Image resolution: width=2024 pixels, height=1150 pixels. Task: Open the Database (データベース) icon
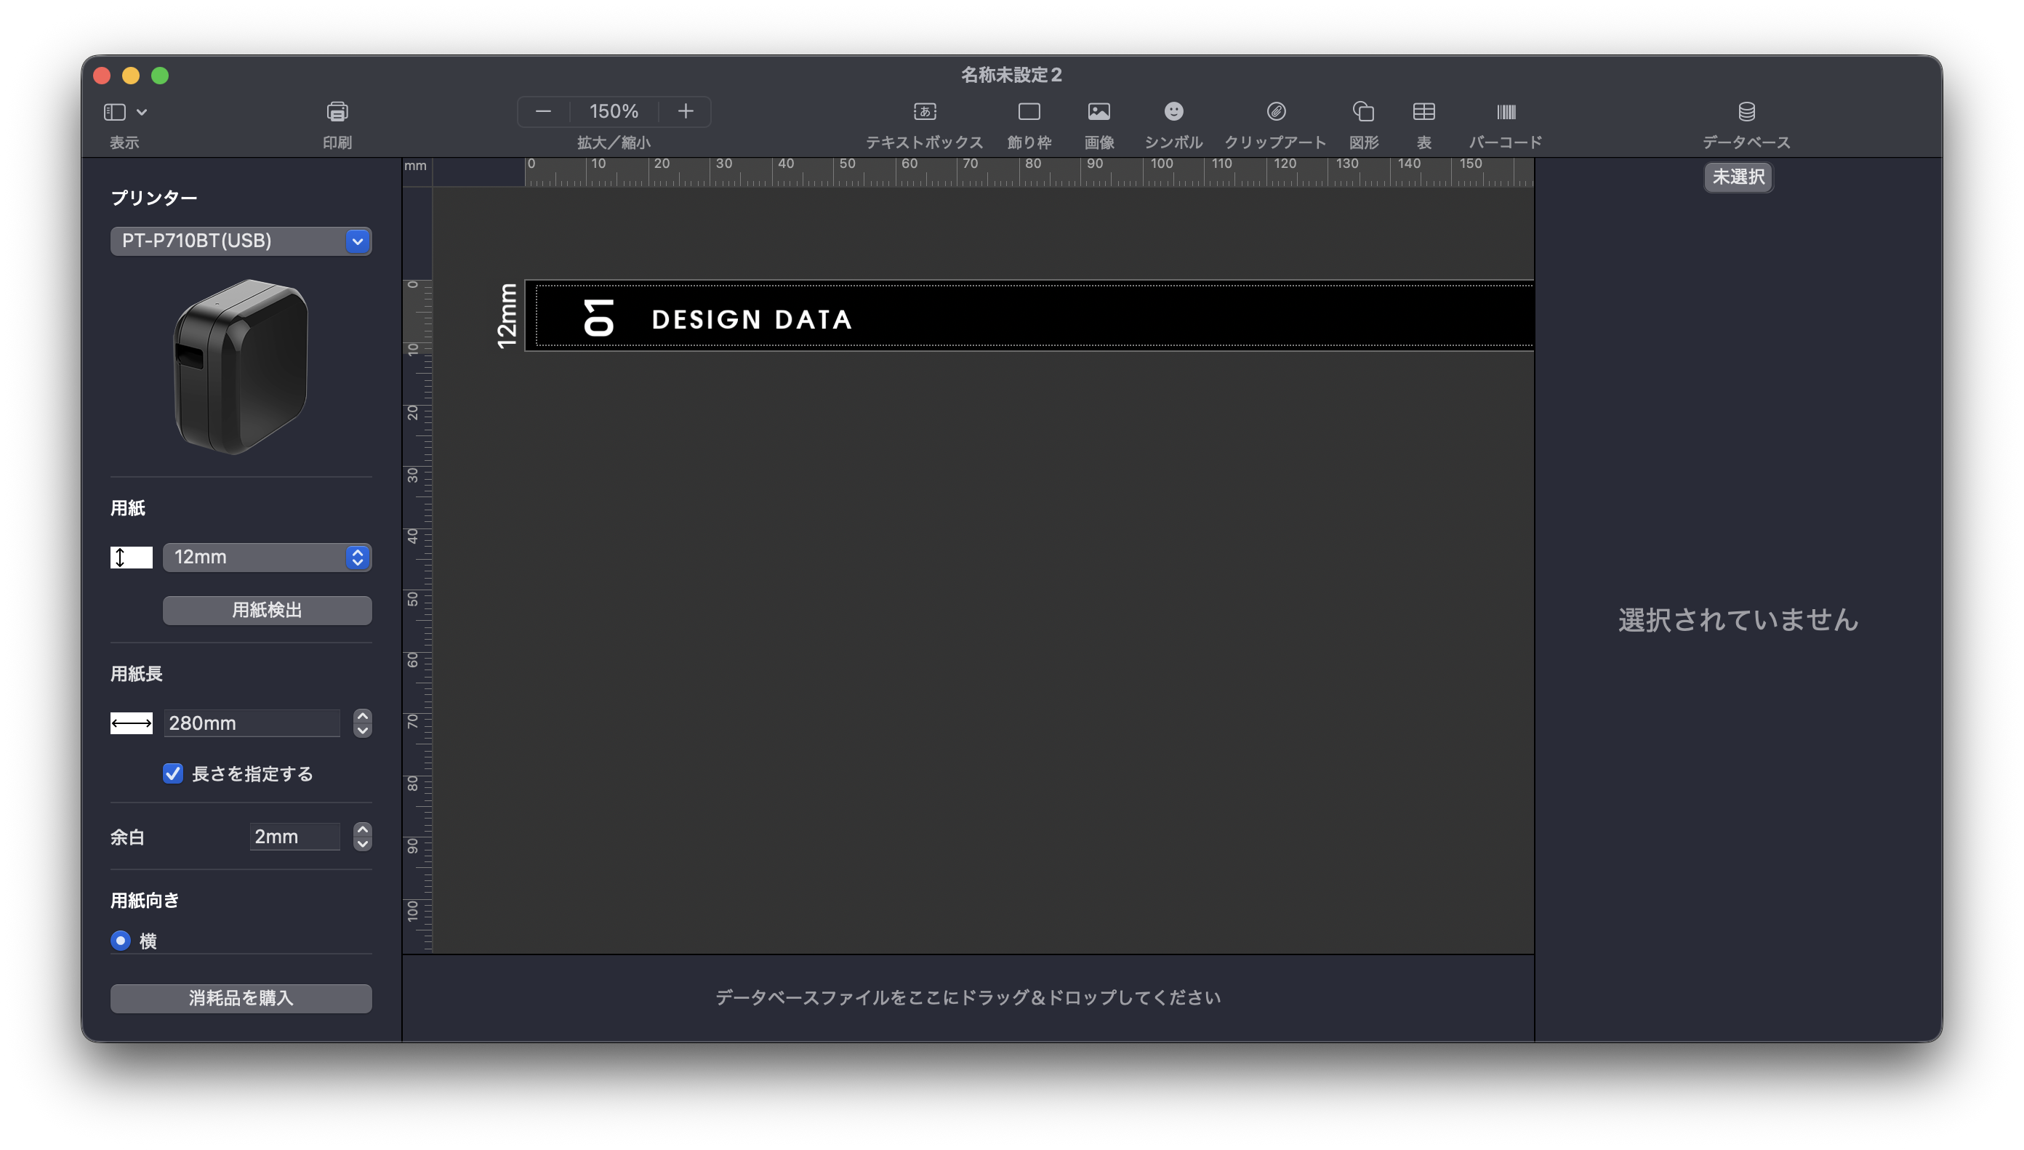click(1746, 112)
